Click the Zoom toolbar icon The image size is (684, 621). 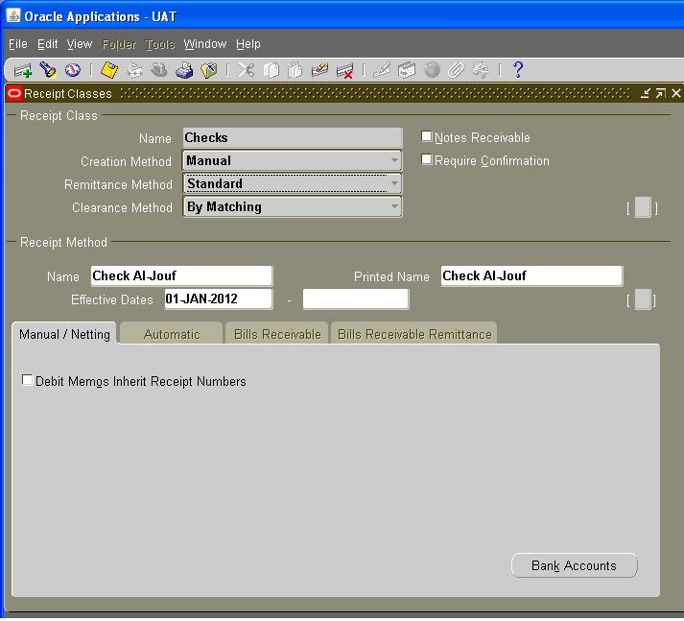tap(407, 70)
